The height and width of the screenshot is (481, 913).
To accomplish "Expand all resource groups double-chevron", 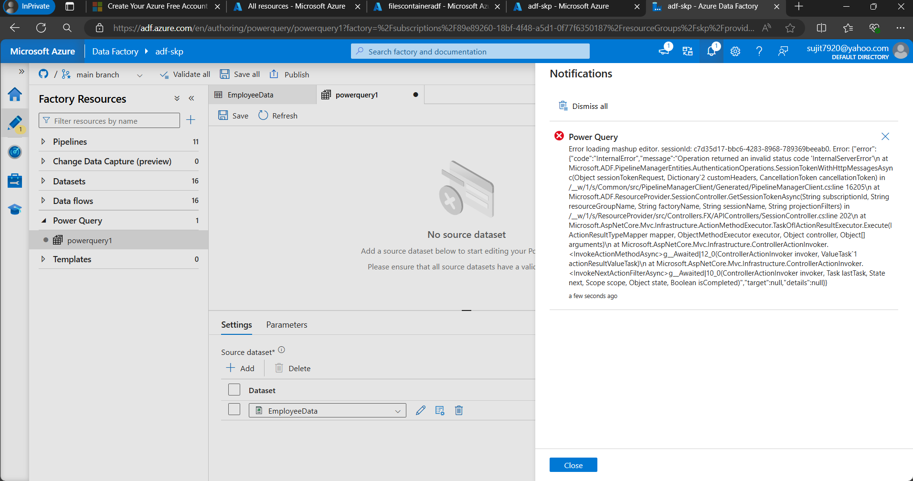I will (177, 98).
